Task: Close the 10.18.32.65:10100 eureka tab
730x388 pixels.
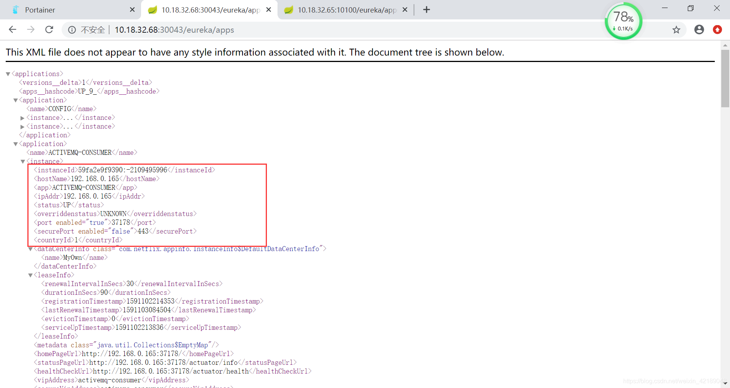Action: click(405, 10)
